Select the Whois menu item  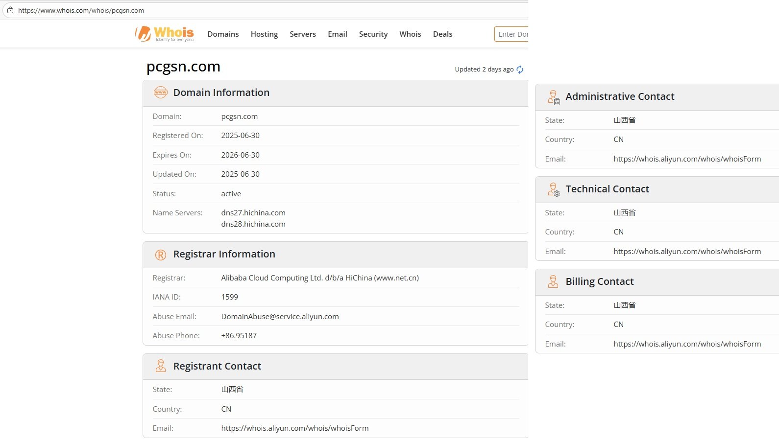click(410, 34)
